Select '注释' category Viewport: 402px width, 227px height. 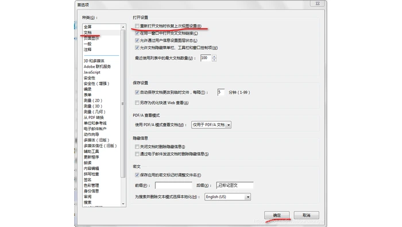88,49
